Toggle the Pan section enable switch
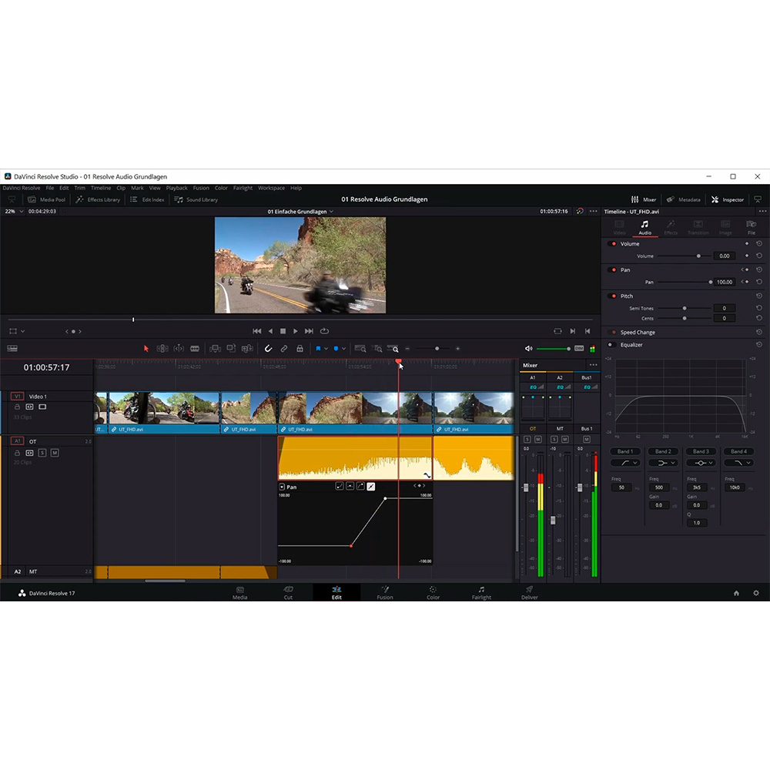Viewport: 770px width, 770px height. click(612, 269)
